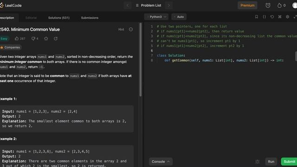Go to the previous problem arrow

point(128,5)
